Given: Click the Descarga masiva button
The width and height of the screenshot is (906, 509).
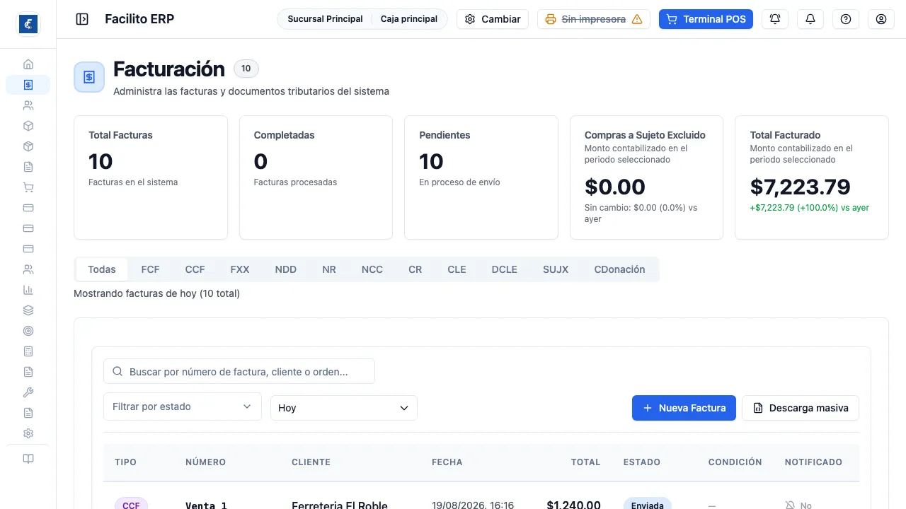Looking at the screenshot, I should (801, 408).
